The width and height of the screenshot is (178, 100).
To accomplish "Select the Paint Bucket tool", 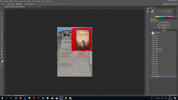I will coord(2,36).
